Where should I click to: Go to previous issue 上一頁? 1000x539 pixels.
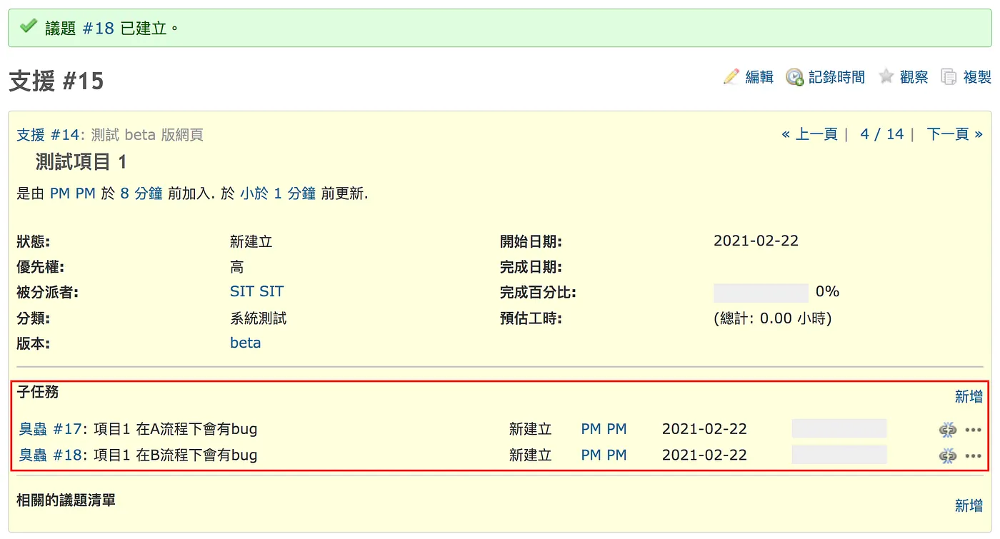809,134
